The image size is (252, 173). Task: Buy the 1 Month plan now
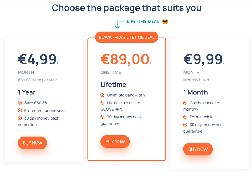tap(198, 149)
